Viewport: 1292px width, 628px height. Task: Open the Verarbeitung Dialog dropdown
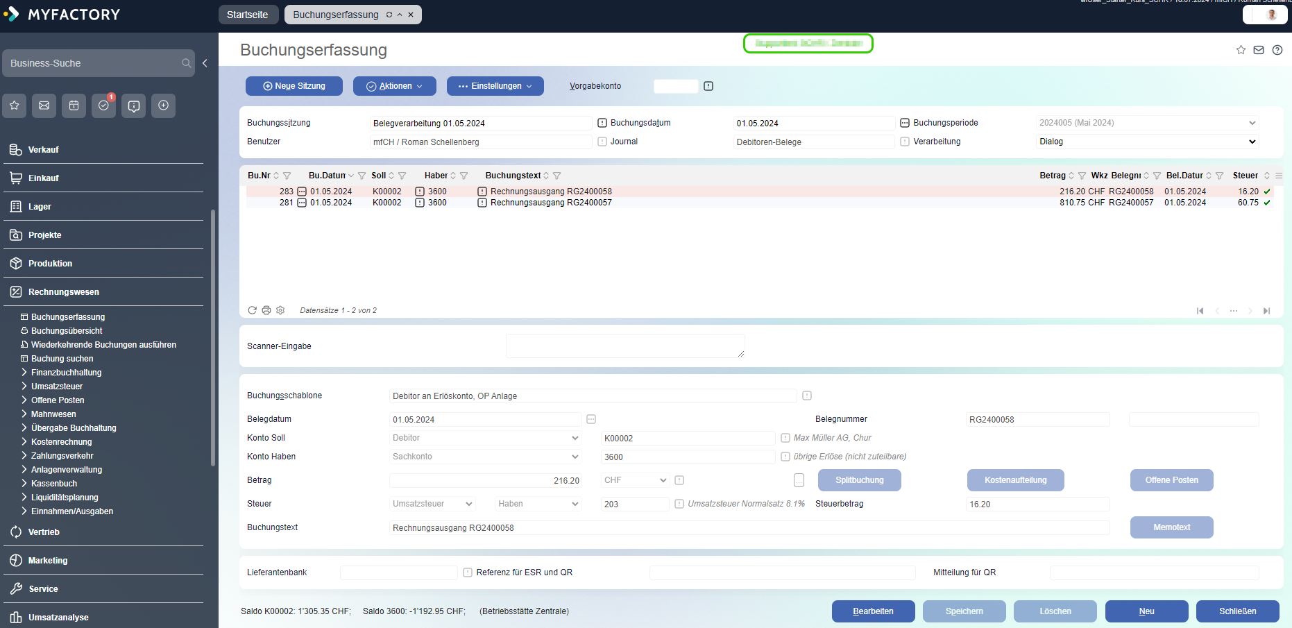(1147, 142)
